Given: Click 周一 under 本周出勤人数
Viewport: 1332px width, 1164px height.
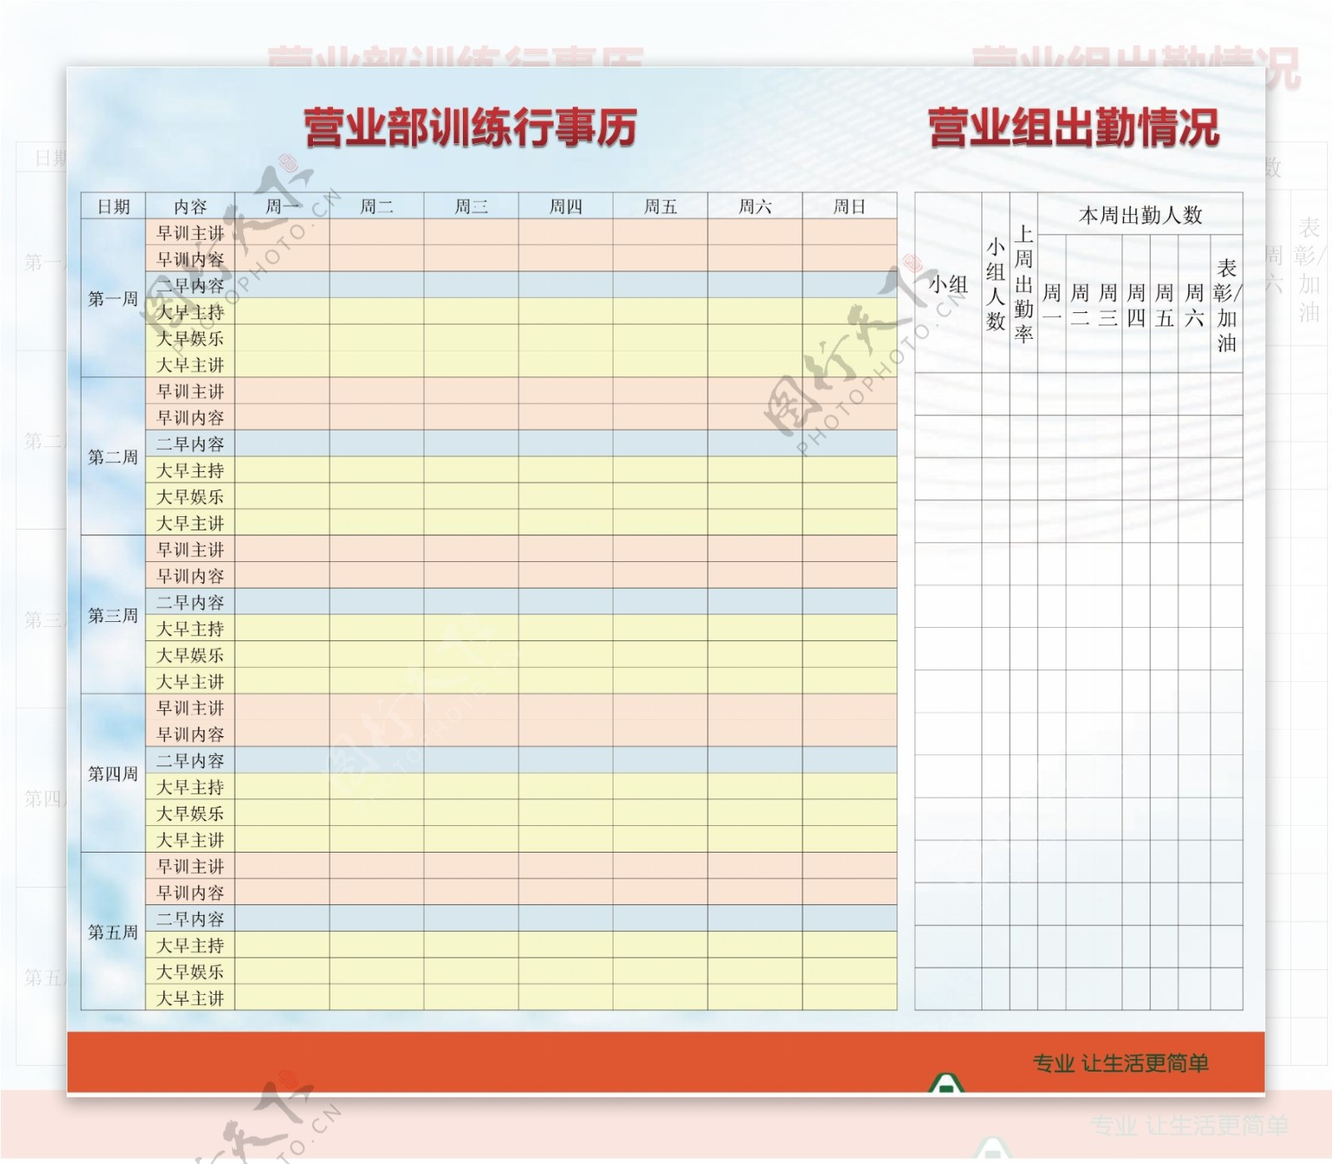Looking at the screenshot, I should (x=1051, y=304).
